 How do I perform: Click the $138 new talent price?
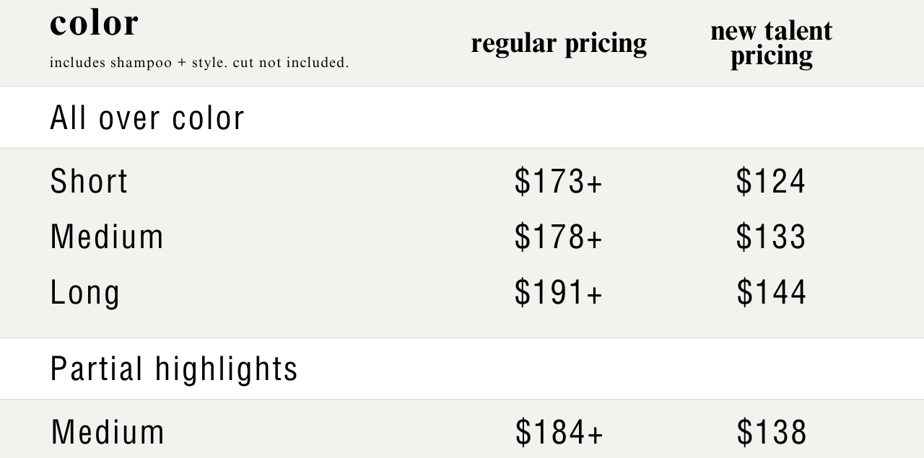(772, 432)
